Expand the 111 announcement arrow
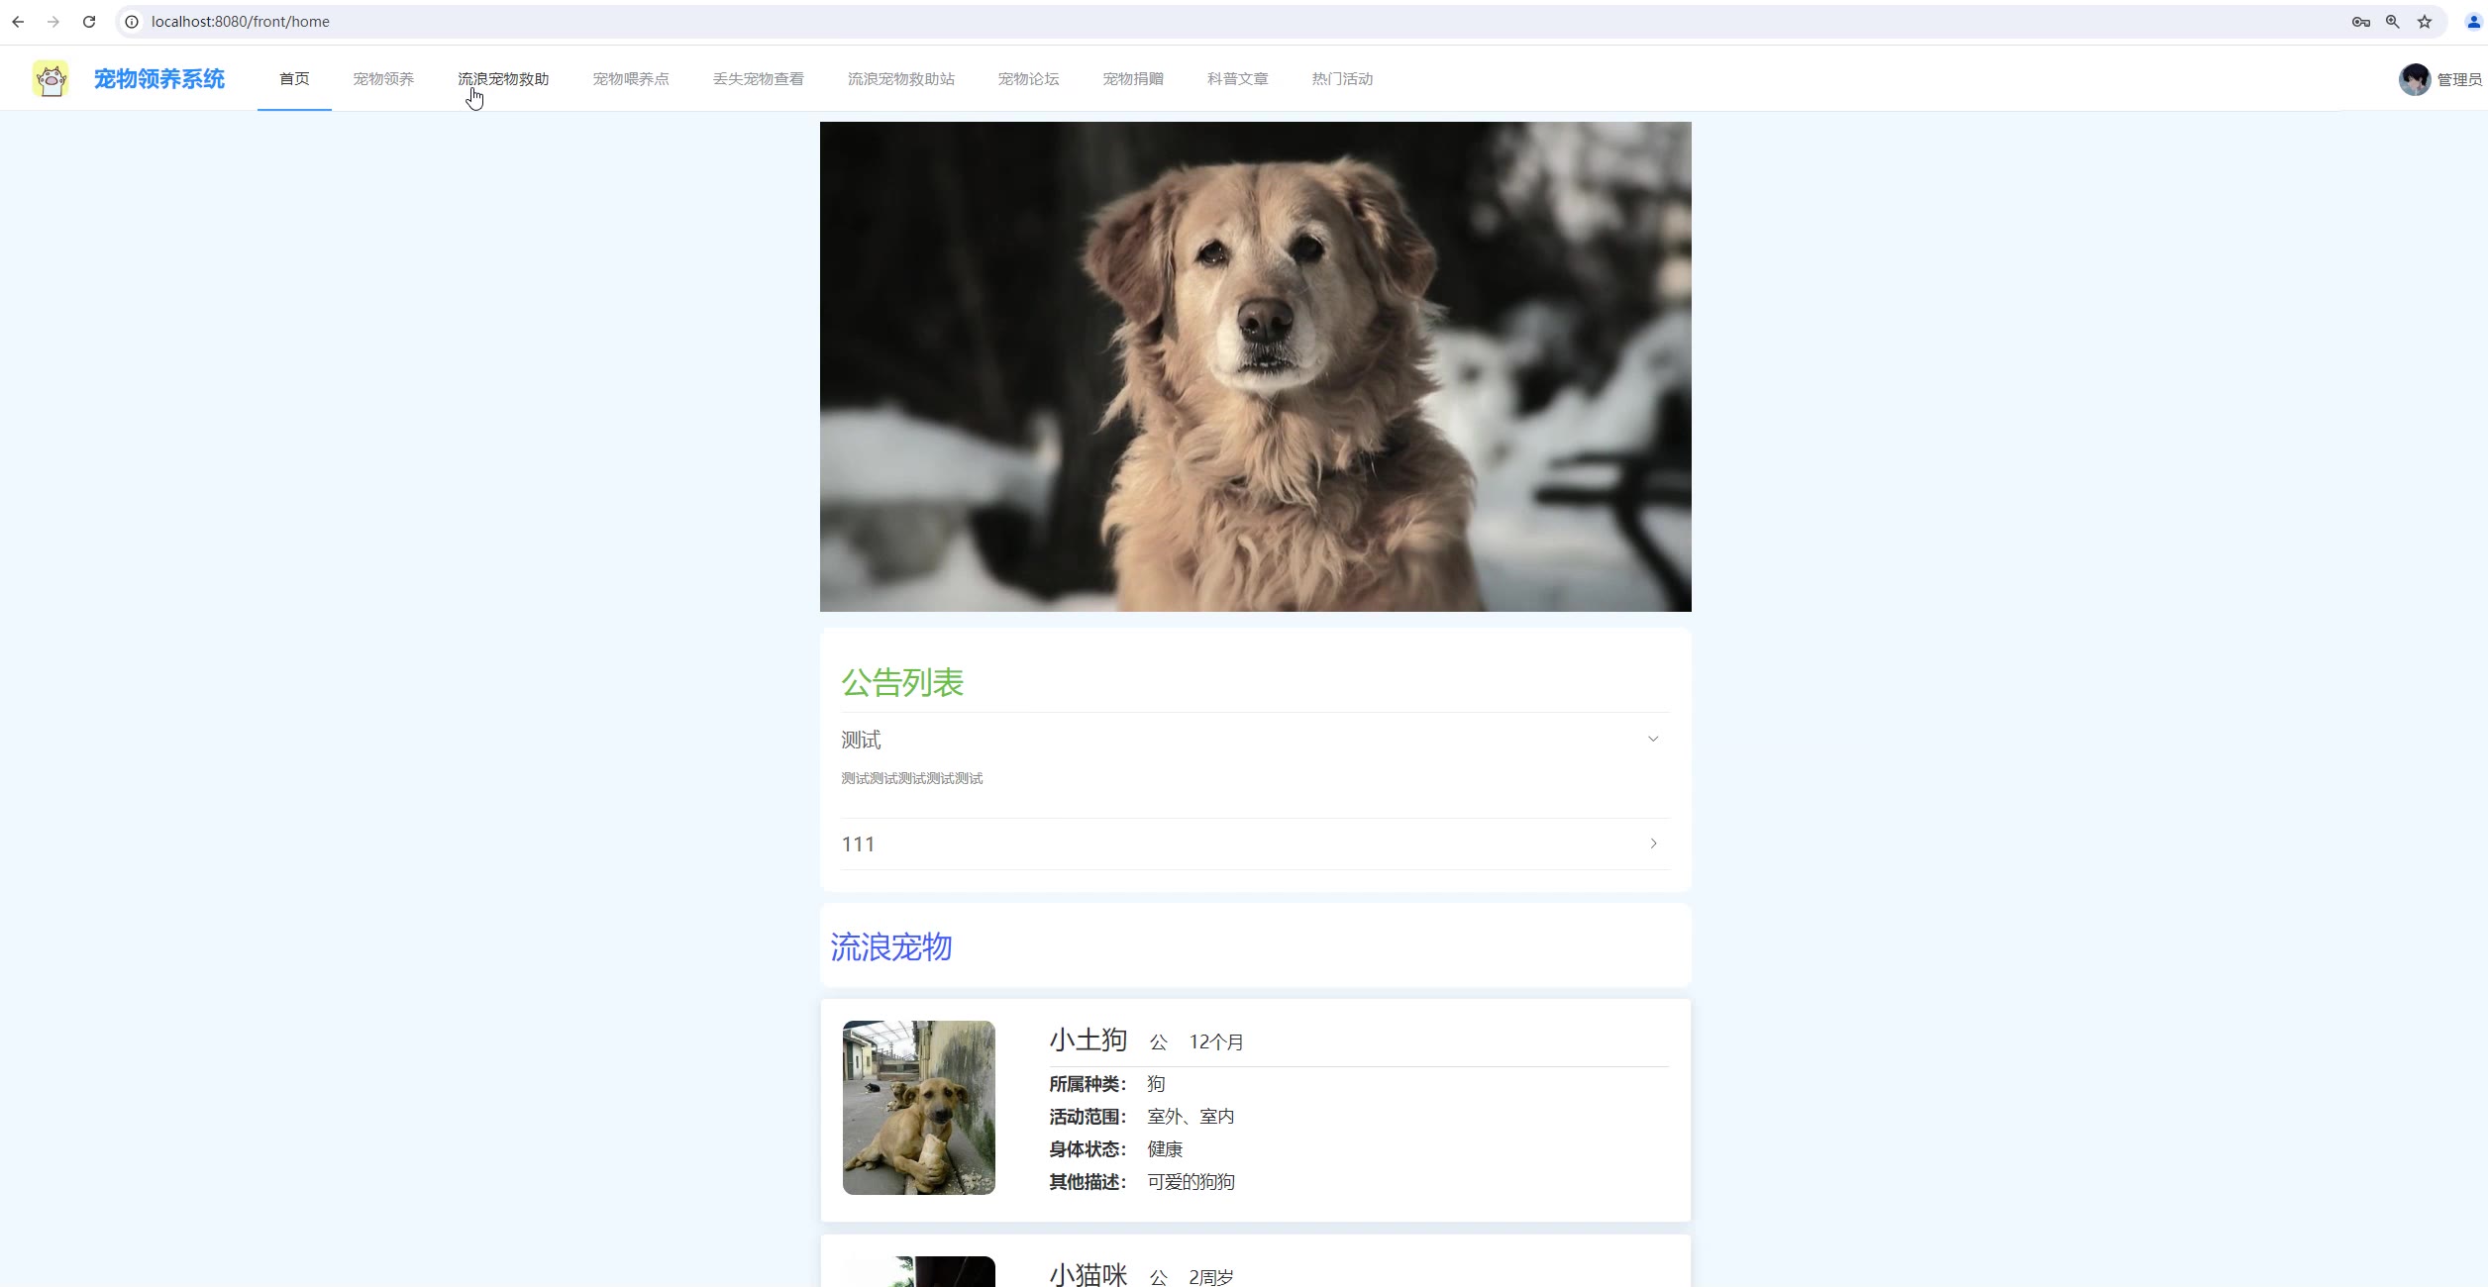This screenshot has height=1287, width=2488. (x=1653, y=843)
